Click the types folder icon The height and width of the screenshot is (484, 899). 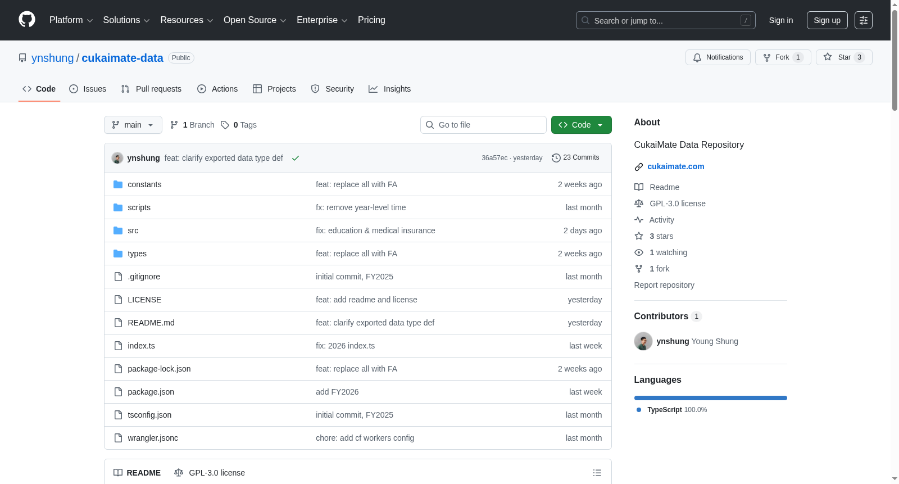click(118, 254)
